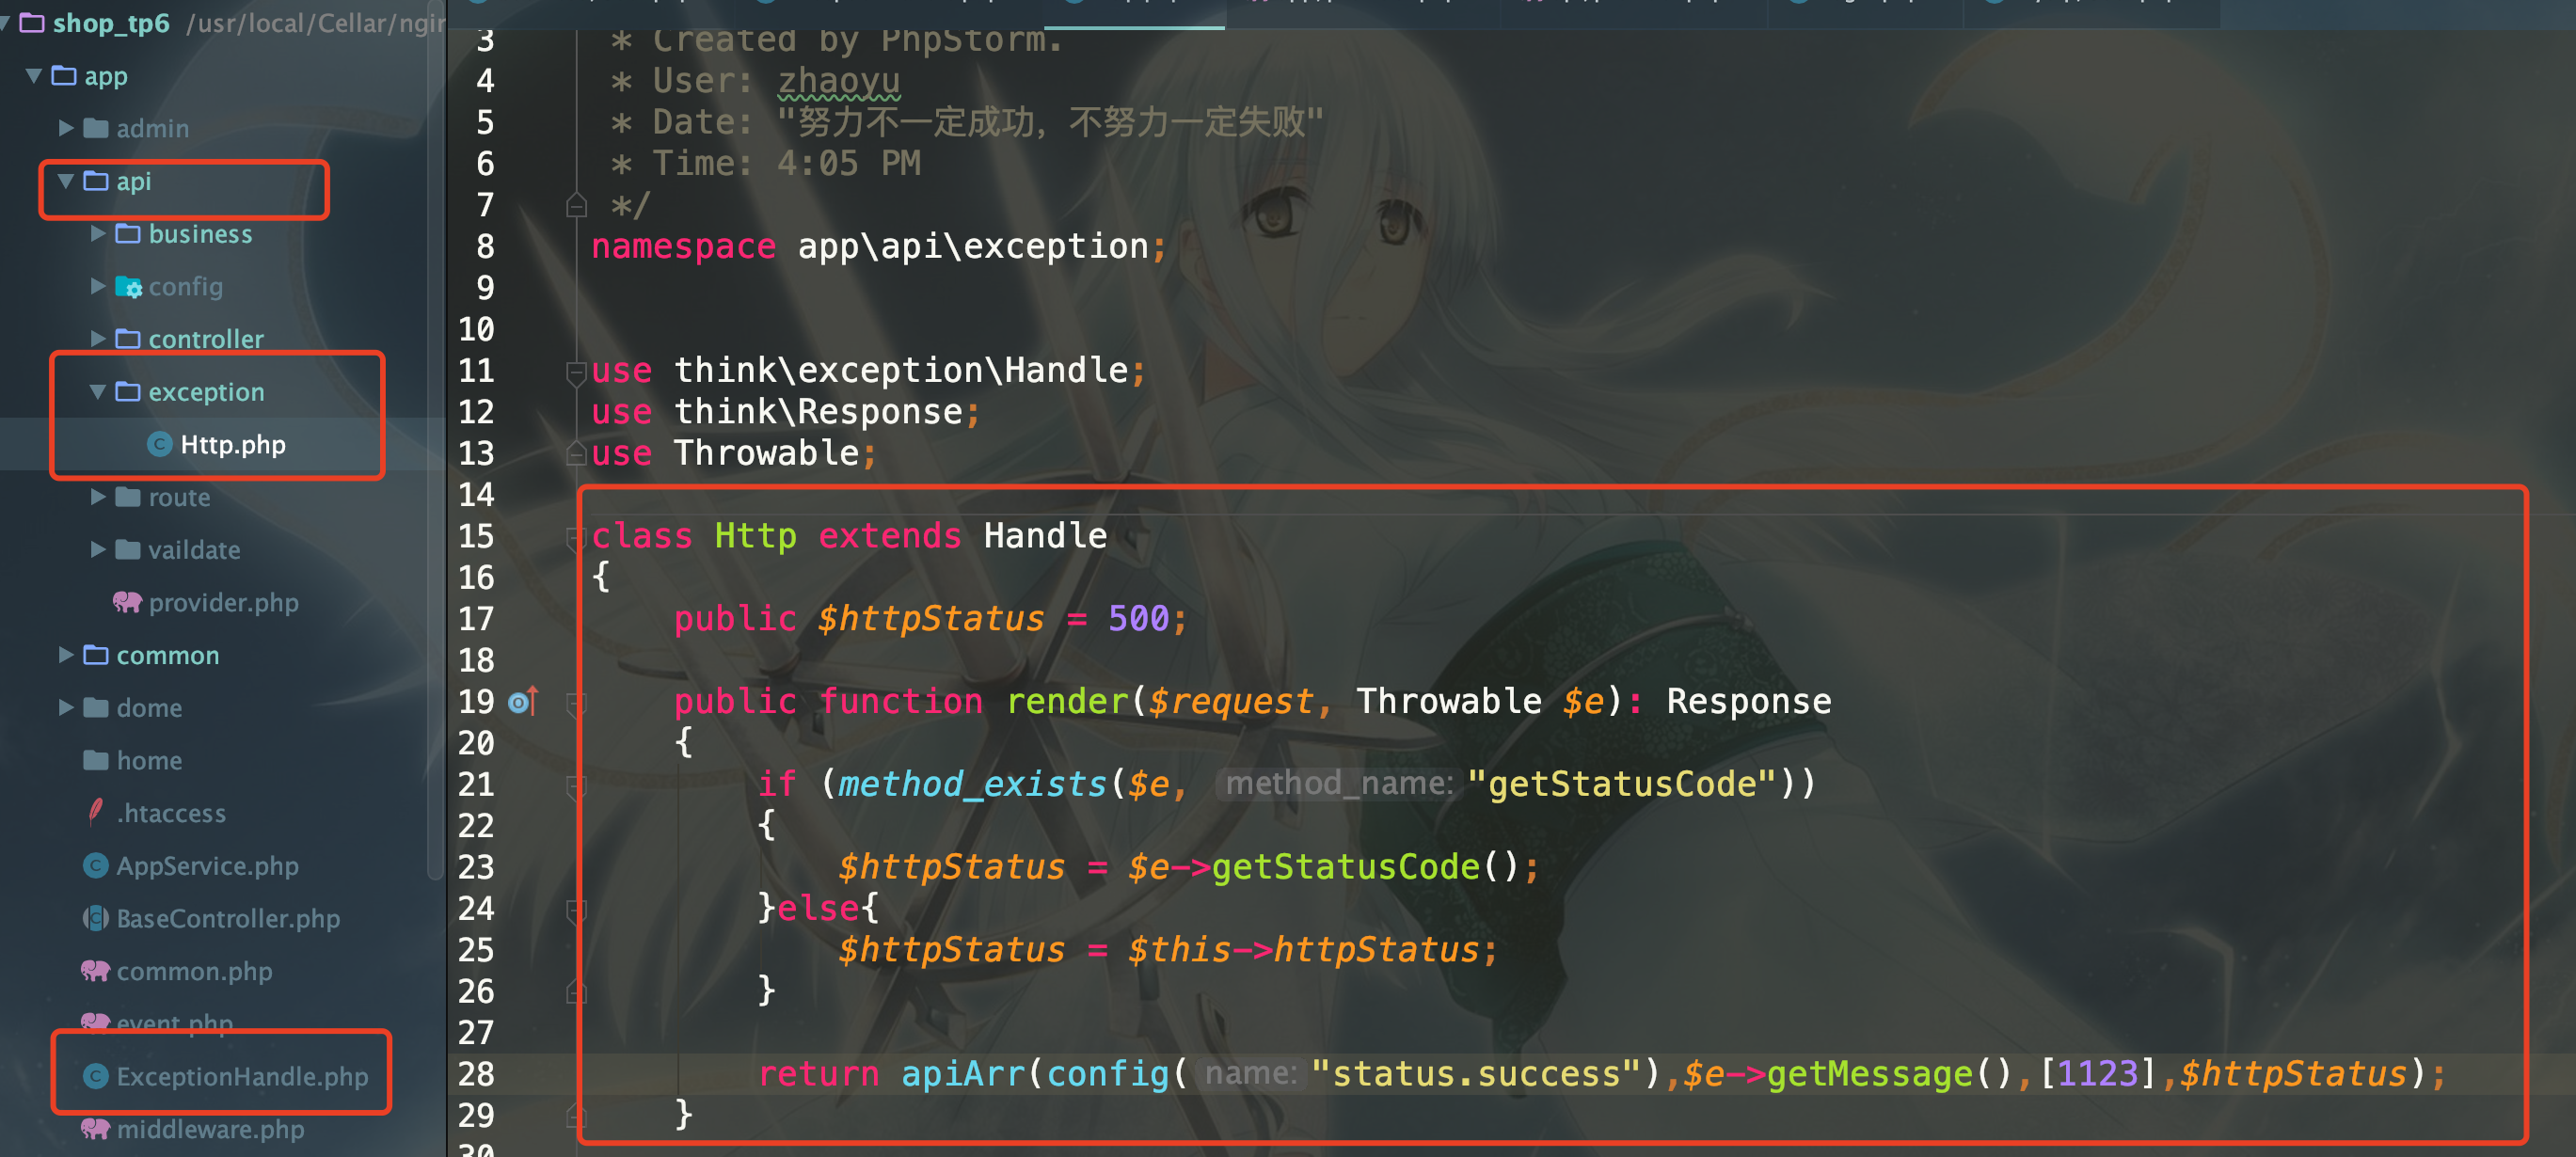Expand the route folder arrow
Image resolution: width=2576 pixels, height=1157 pixels.
click(x=98, y=497)
